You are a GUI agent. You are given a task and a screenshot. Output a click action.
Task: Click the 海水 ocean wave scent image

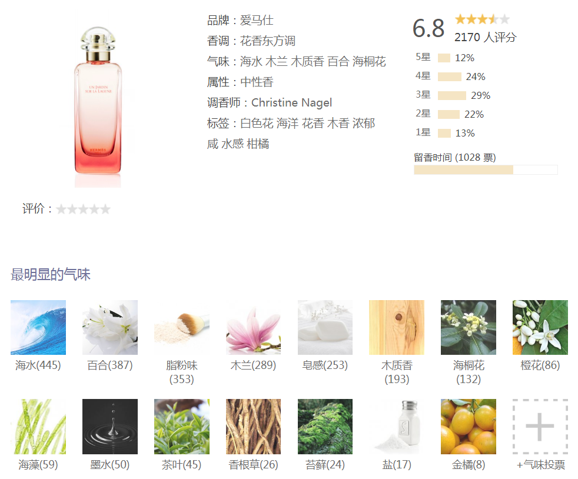coord(38,327)
